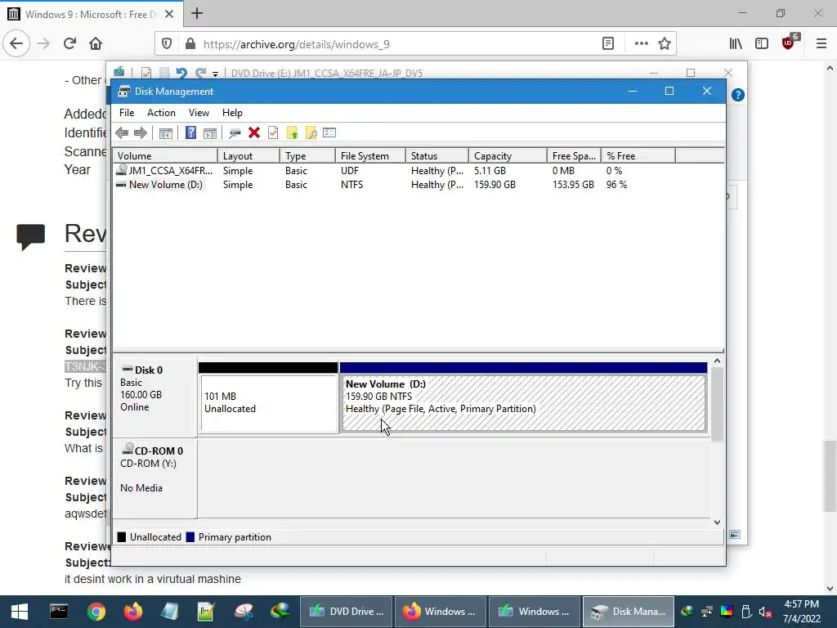The image size is (837, 628).
Task: Toggle Show/Hide Action Pane toolbar icon
Action: click(x=210, y=133)
